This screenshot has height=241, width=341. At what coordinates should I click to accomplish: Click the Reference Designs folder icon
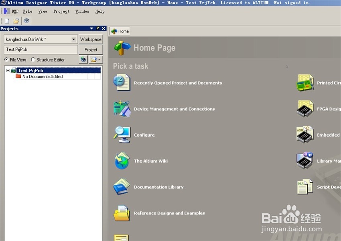[122, 213]
